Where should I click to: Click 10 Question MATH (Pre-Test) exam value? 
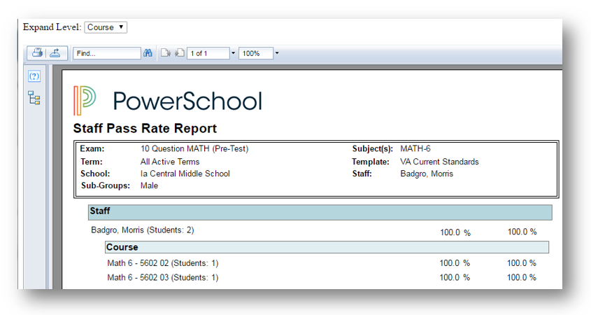point(194,148)
